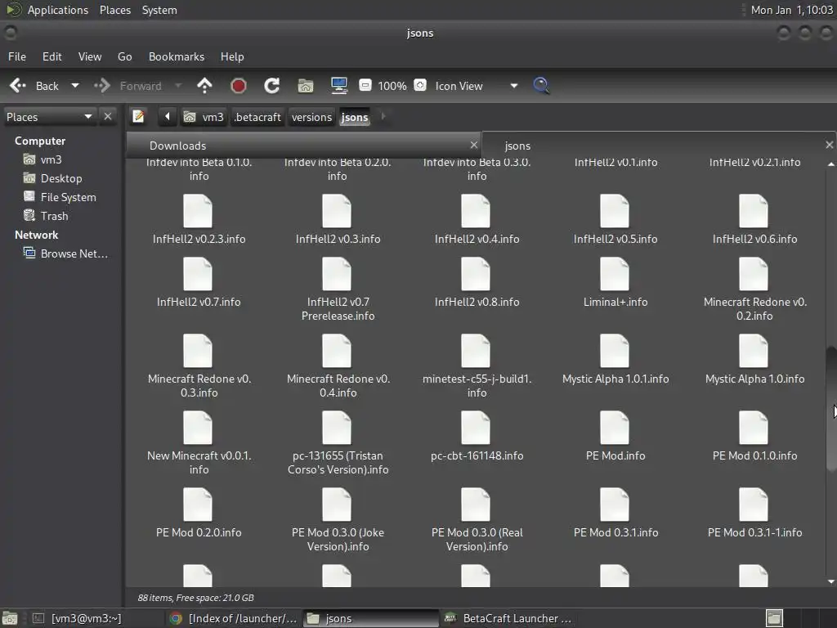
Task: Open the Go menu
Action: click(125, 56)
